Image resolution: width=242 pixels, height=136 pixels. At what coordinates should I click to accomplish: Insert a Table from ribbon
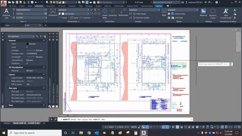(x=164, y=12)
